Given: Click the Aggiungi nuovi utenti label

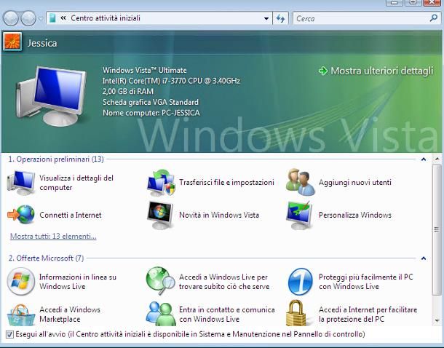Looking at the screenshot, I should (355, 182).
